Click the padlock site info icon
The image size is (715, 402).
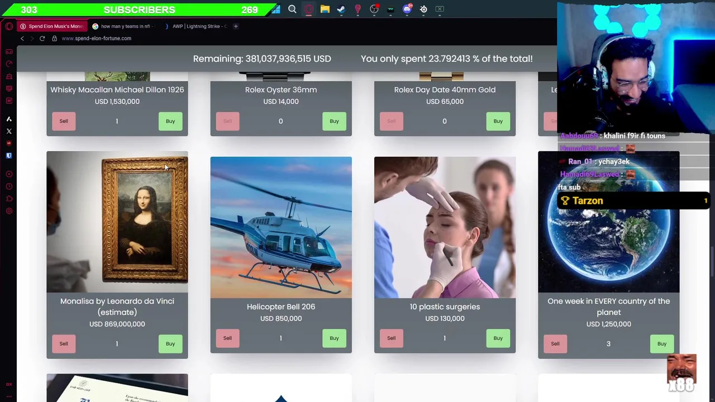point(54,39)
